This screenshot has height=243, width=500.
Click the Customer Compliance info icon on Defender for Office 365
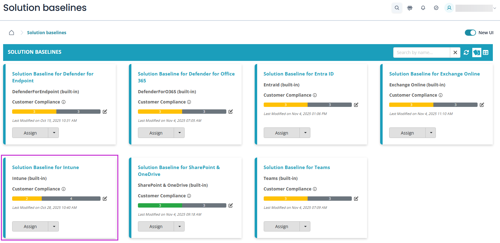point(189,102)
